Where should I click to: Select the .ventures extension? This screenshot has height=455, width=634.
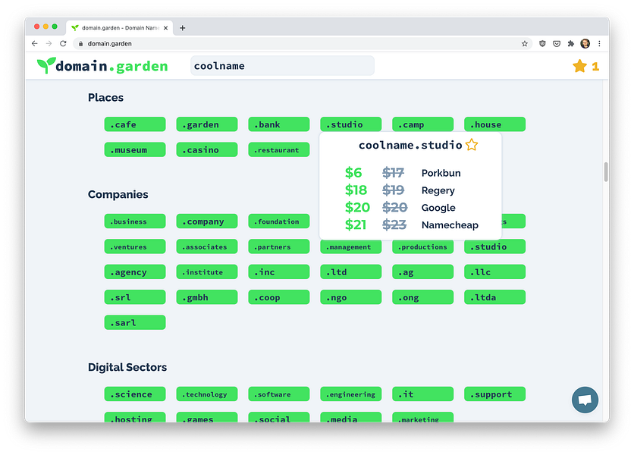point(135,246)
